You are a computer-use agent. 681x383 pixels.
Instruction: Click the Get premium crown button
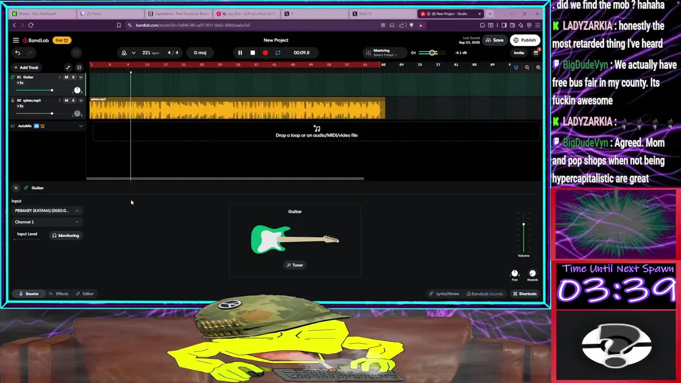[62, 40]
